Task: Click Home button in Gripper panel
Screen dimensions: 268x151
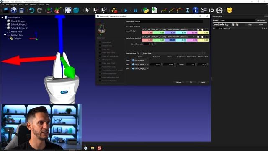Action: (x=261, y=25)
